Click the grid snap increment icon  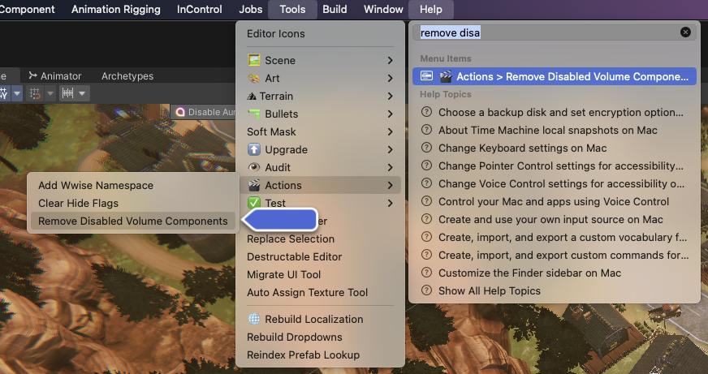coord(35,93)
